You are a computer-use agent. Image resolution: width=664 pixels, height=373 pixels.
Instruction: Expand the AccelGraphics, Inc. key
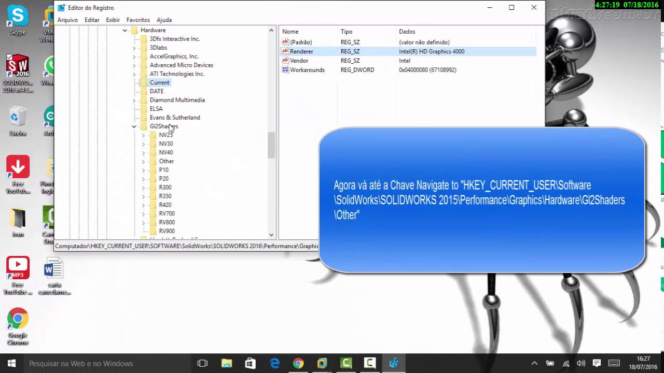pyautogui.click(x=134, y=56)
